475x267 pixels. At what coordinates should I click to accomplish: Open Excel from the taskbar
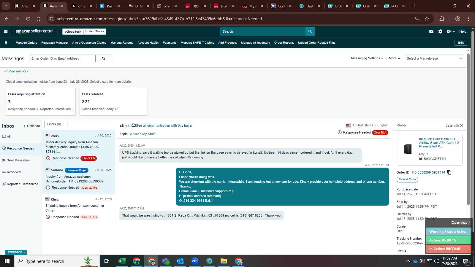(x=122, y=261)
